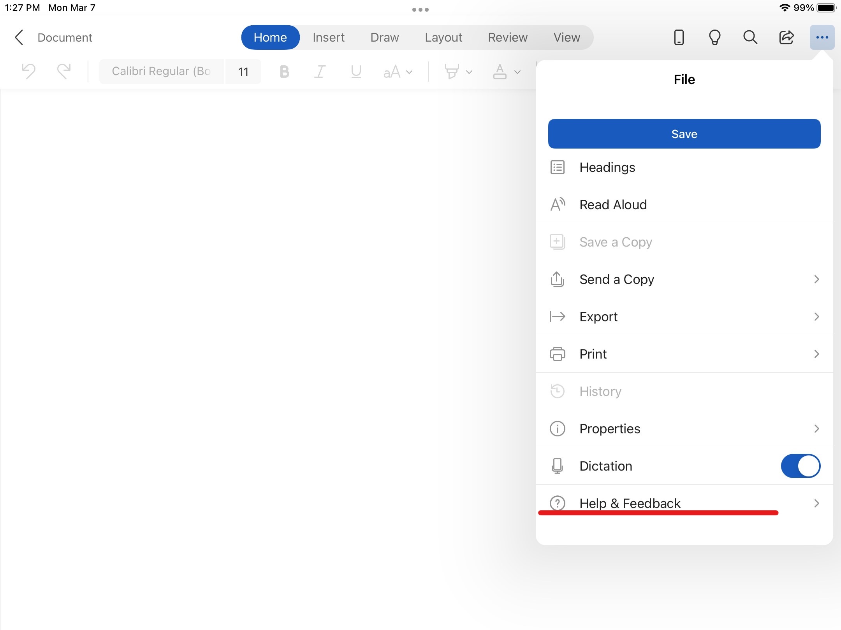Image resolution: width=841 pixels, height=630 pixels.
Task: Select Read Aloud from File menu
Action: click(613, 205)
